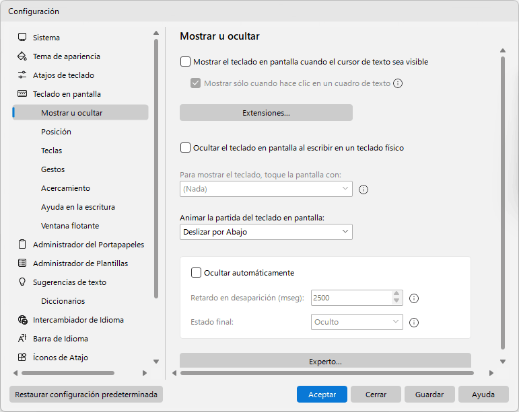Click the Retardo en desaparición value field 2500

click(x=351, y=298)
